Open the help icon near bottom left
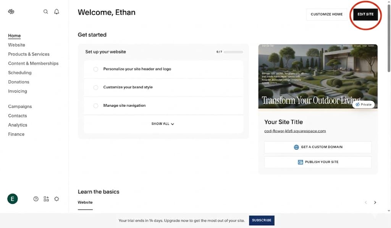The height and width of the screenshot is (228, 391). (x=36, y=199)
